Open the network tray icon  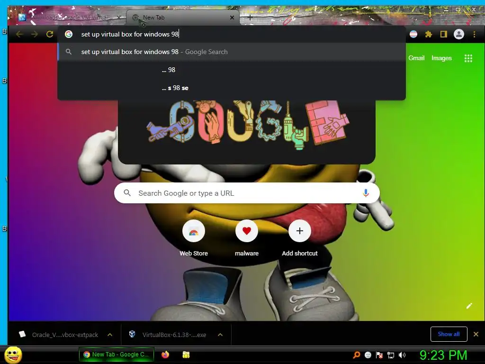point(391,355)
